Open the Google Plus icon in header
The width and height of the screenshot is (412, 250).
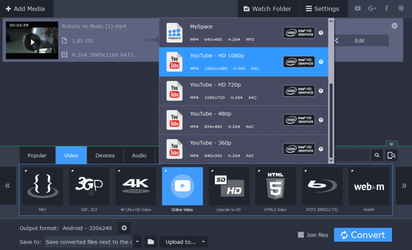[372, 8]
